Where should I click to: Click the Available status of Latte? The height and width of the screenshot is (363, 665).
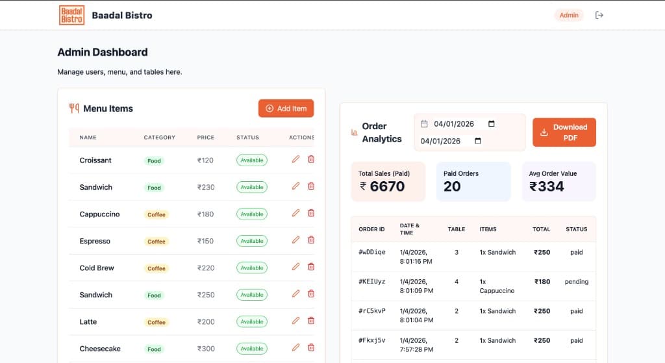click(x=252, y=322)
